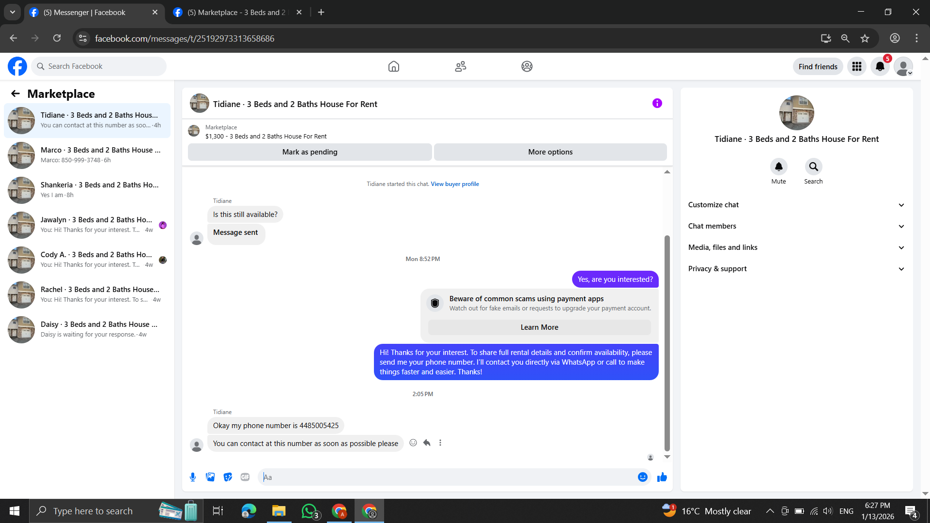React to last message with smiley
The width and height of the screenshot is (930, 523).
coord(413,443)
